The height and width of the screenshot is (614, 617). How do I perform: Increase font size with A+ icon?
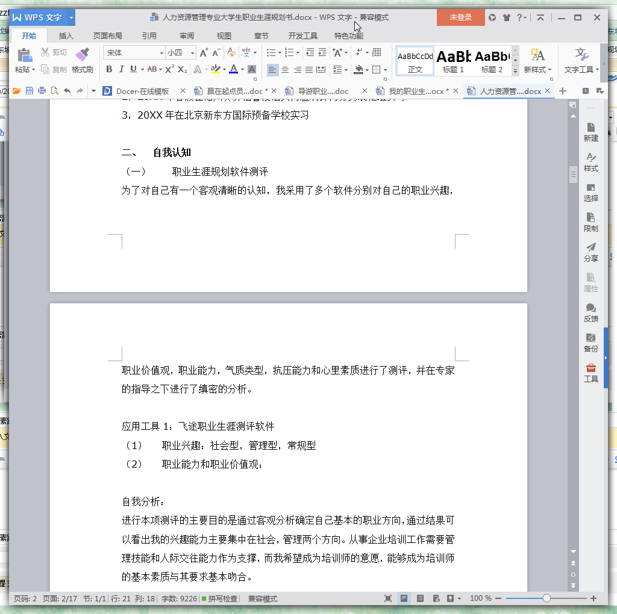tap(204, 53)
